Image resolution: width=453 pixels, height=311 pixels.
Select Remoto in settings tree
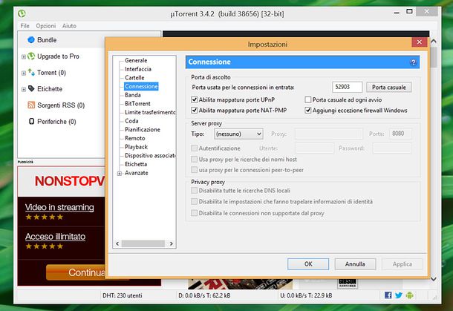tap(134, 138)
